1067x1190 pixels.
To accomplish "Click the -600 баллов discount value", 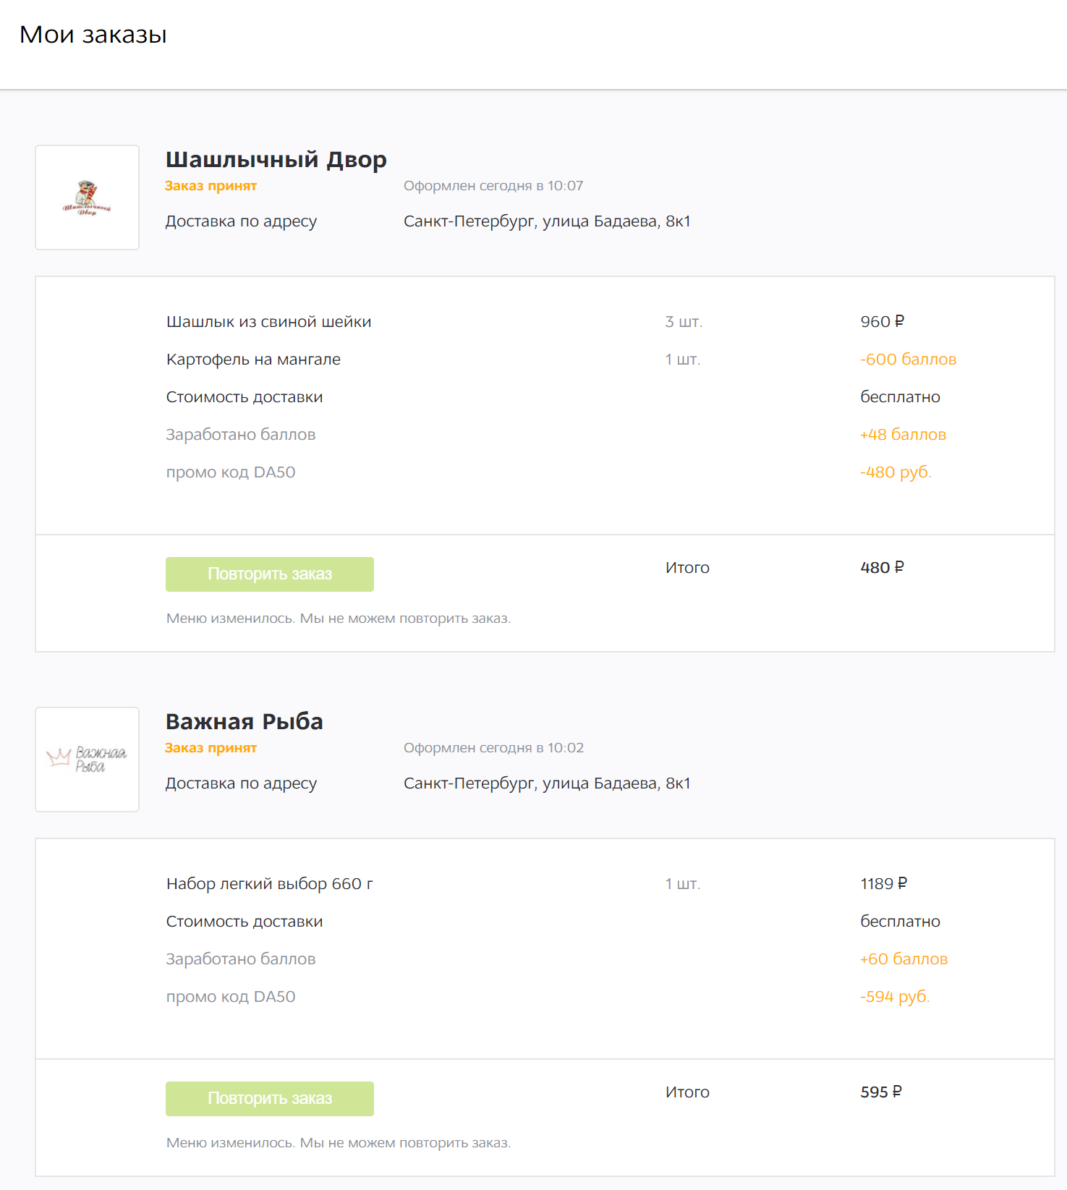I will (909, 360).
